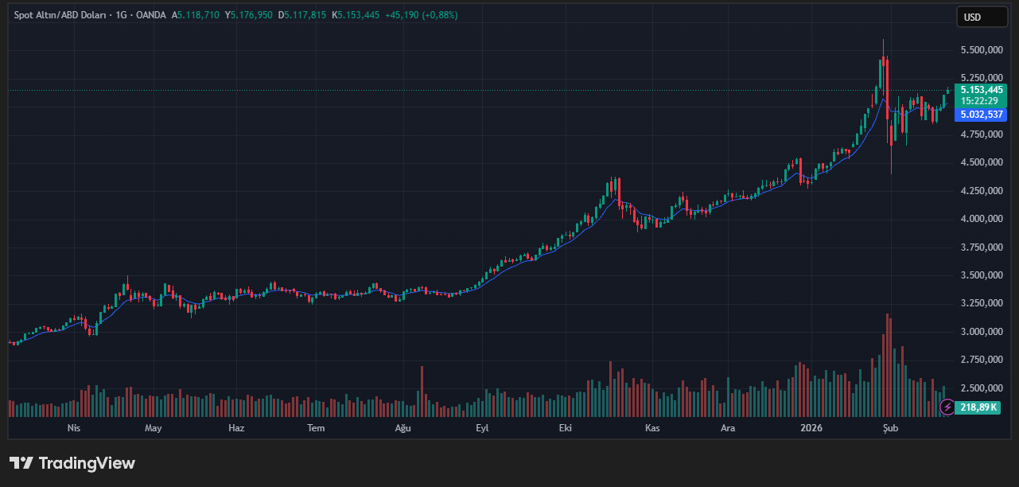The height and width of the screenshot is (487, 1019).
Task: Click the TradingView logo icon
Action: click(21, 463)
